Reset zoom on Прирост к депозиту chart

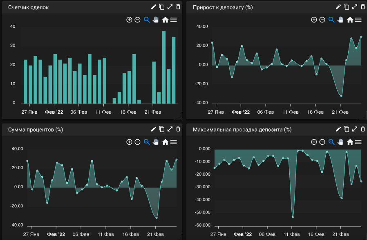point(350,20)
